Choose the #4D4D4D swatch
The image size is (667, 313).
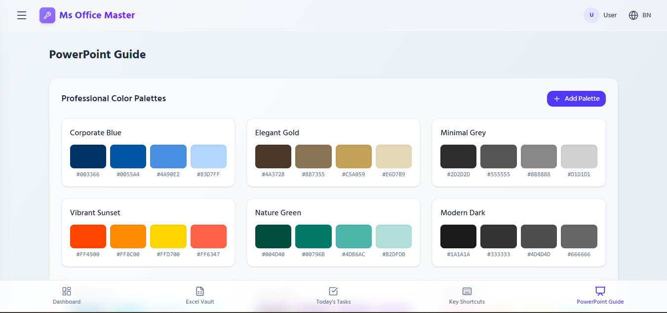[x=539, y=236]
